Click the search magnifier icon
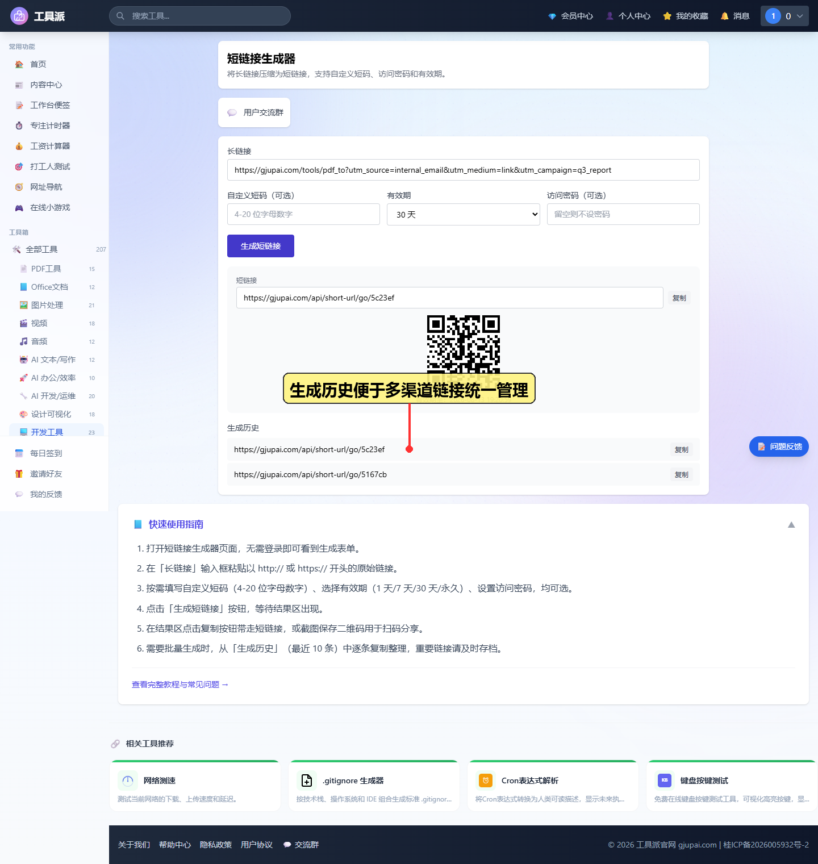 coord(120,16)
